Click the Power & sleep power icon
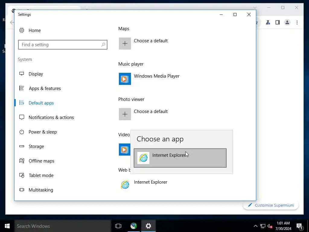 click(22, 132)
